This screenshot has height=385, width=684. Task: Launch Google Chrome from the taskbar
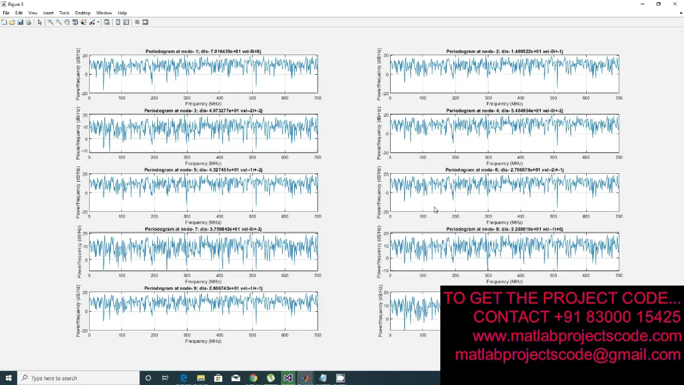point(253,378)
